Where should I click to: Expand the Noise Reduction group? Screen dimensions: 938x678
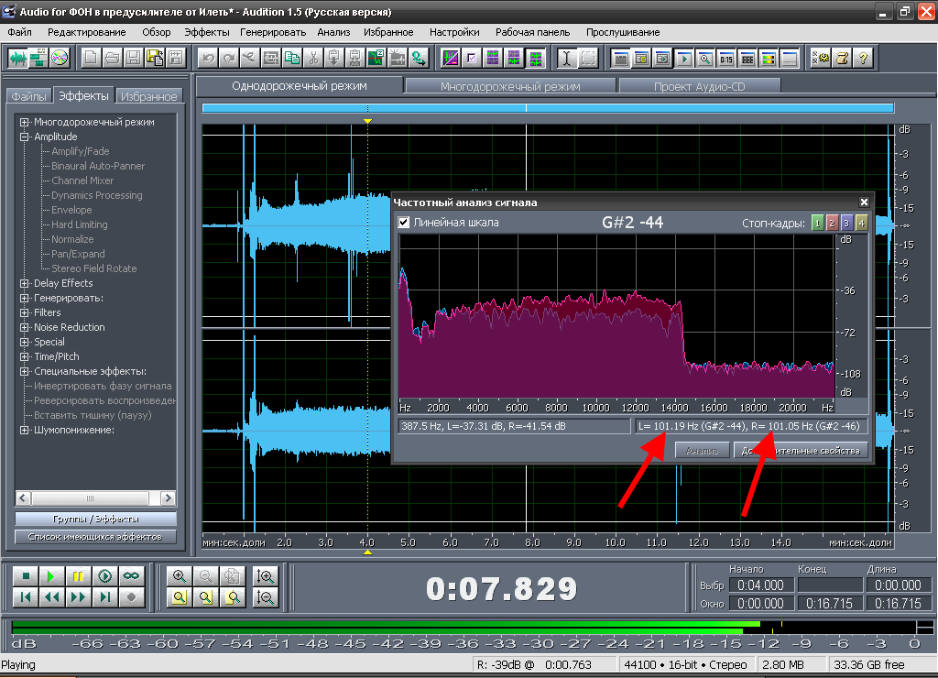point(25,327)
